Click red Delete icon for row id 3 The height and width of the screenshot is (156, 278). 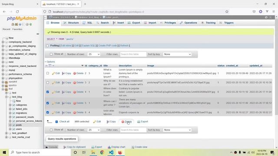click(x=75, y=83)
